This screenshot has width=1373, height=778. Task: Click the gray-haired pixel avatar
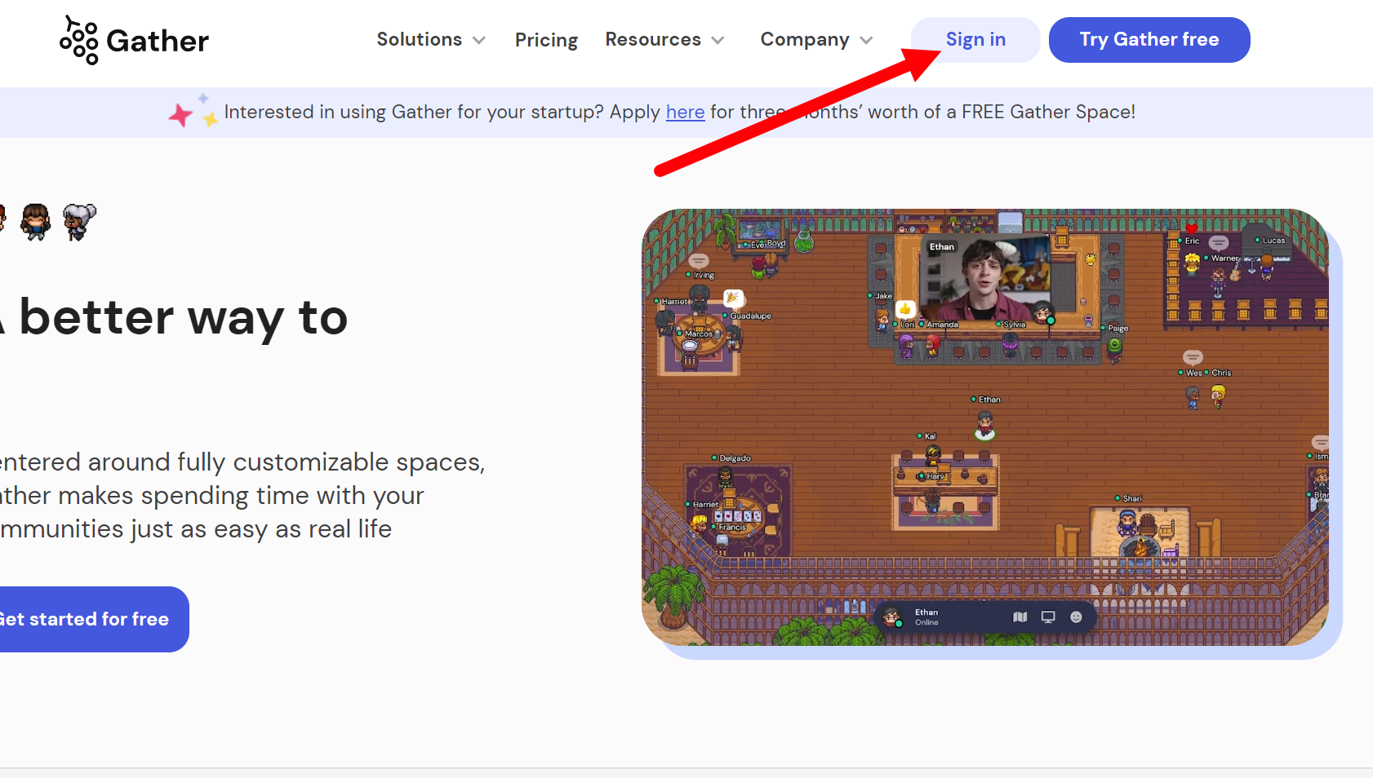[x=79, y=222]
